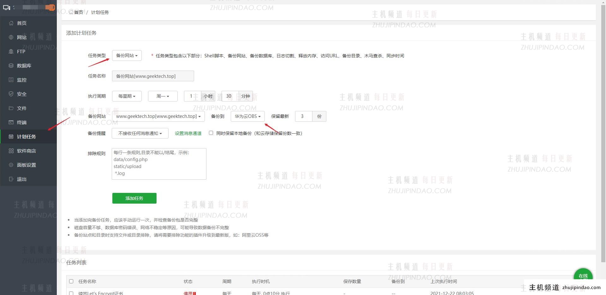This screenshot has height=295, width=606.
Task: Click the home icon in sidebar
Action: (x=11, y=23)
